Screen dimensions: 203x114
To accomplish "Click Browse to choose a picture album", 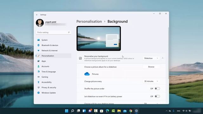I will [x=151, y=67].
